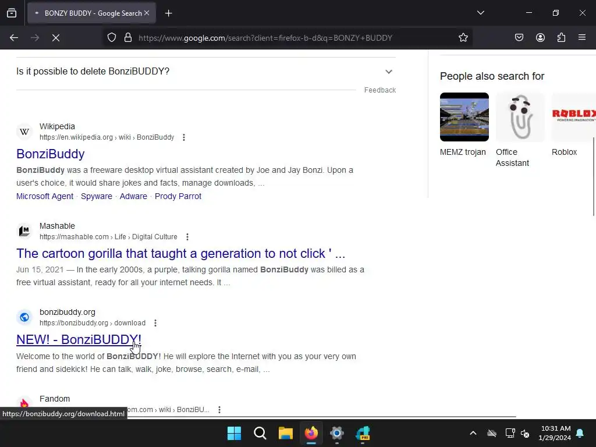The width and height of the screenshot is (596, 447).
Task: Save page to Pocket
Action: [x=519, y=38]
